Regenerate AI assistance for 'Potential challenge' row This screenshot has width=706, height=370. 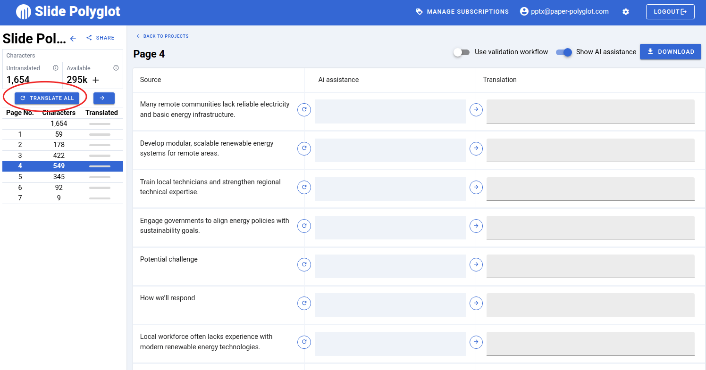tap(304, 264)
